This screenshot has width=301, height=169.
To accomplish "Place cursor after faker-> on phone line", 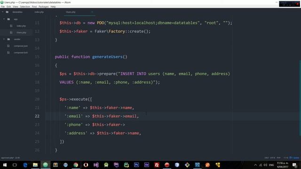I will 125,125.
